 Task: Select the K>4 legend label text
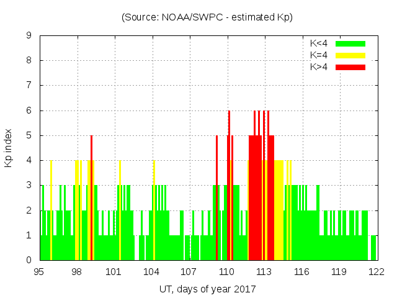click(320, 66)
